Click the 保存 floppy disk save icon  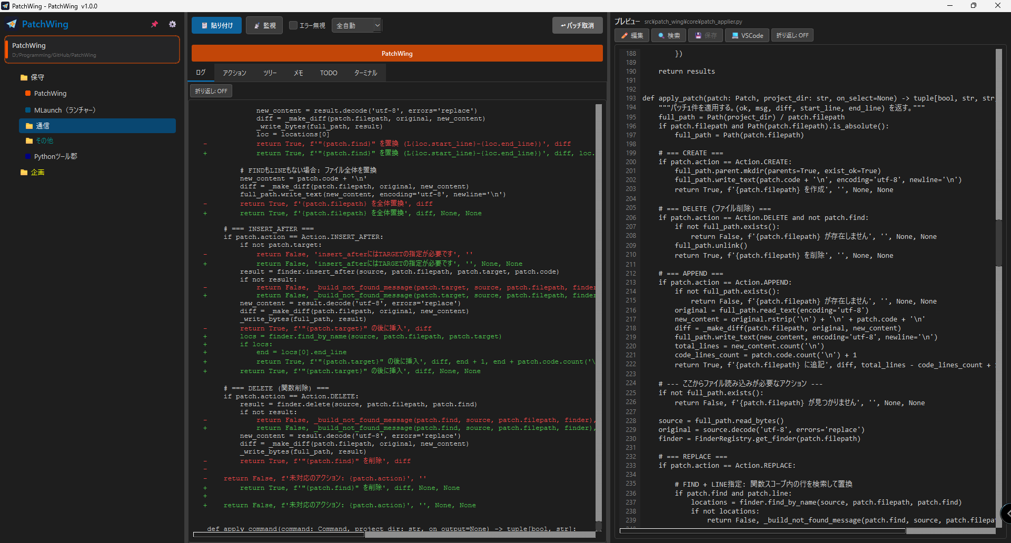point(705,35)
